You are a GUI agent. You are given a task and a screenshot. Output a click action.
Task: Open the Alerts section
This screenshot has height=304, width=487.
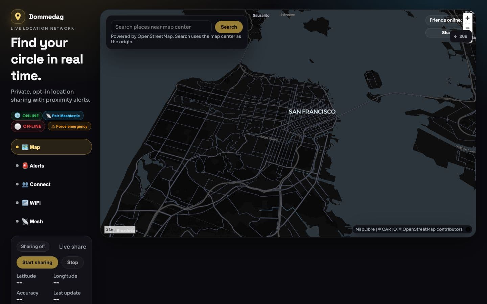point(51,166)
